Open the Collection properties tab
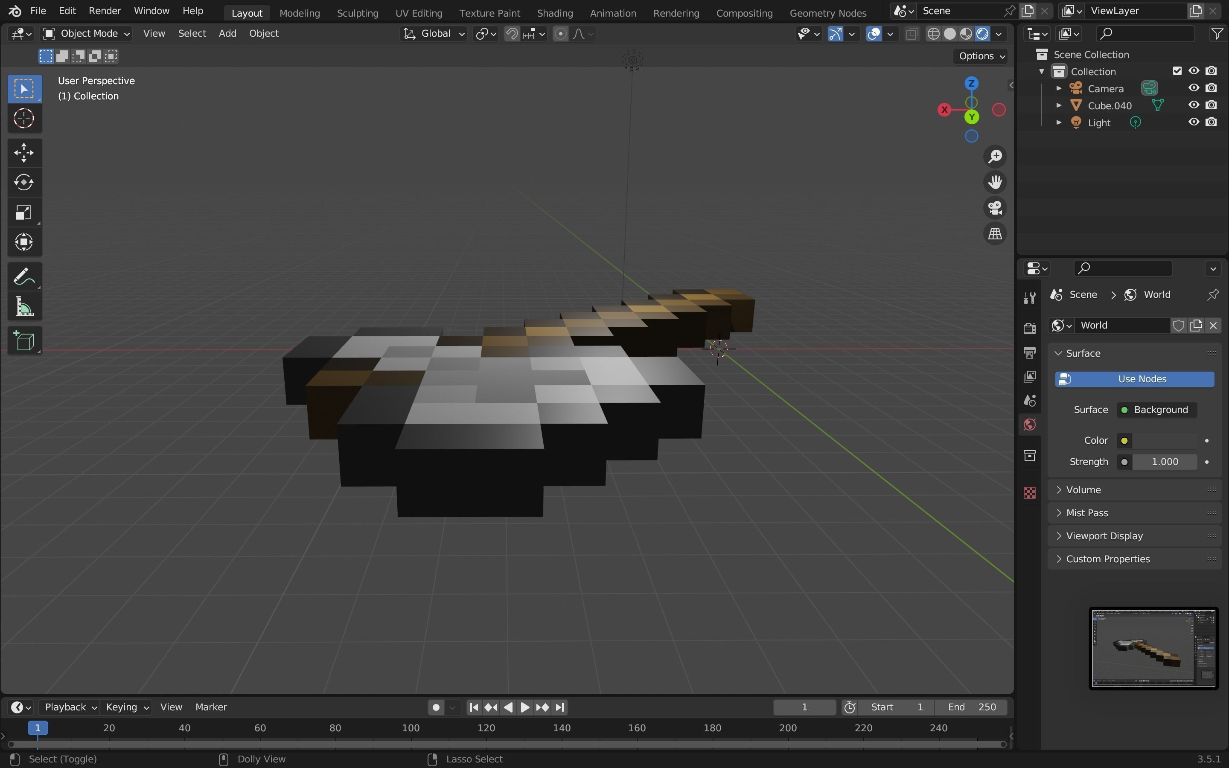Screen dimensions: 1229x768 (x=1029, y=456)
